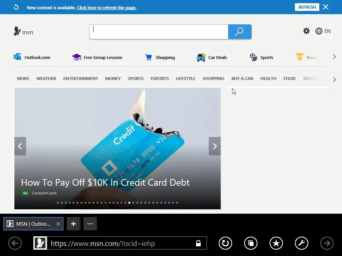342x256 pixels.
Task: Open the tabs view button
Action: coord(250,243)
